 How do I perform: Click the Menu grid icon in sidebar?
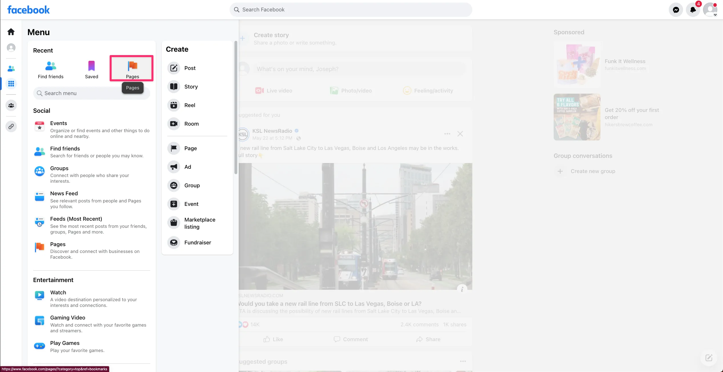coord(11,84)
